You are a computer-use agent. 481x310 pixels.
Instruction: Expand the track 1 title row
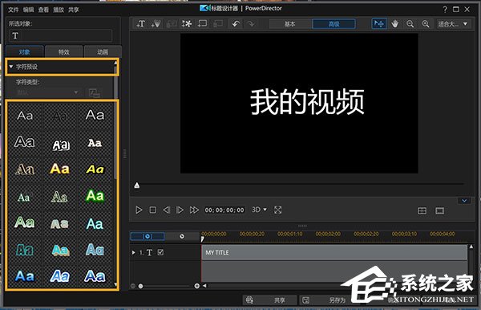(133, 252)
